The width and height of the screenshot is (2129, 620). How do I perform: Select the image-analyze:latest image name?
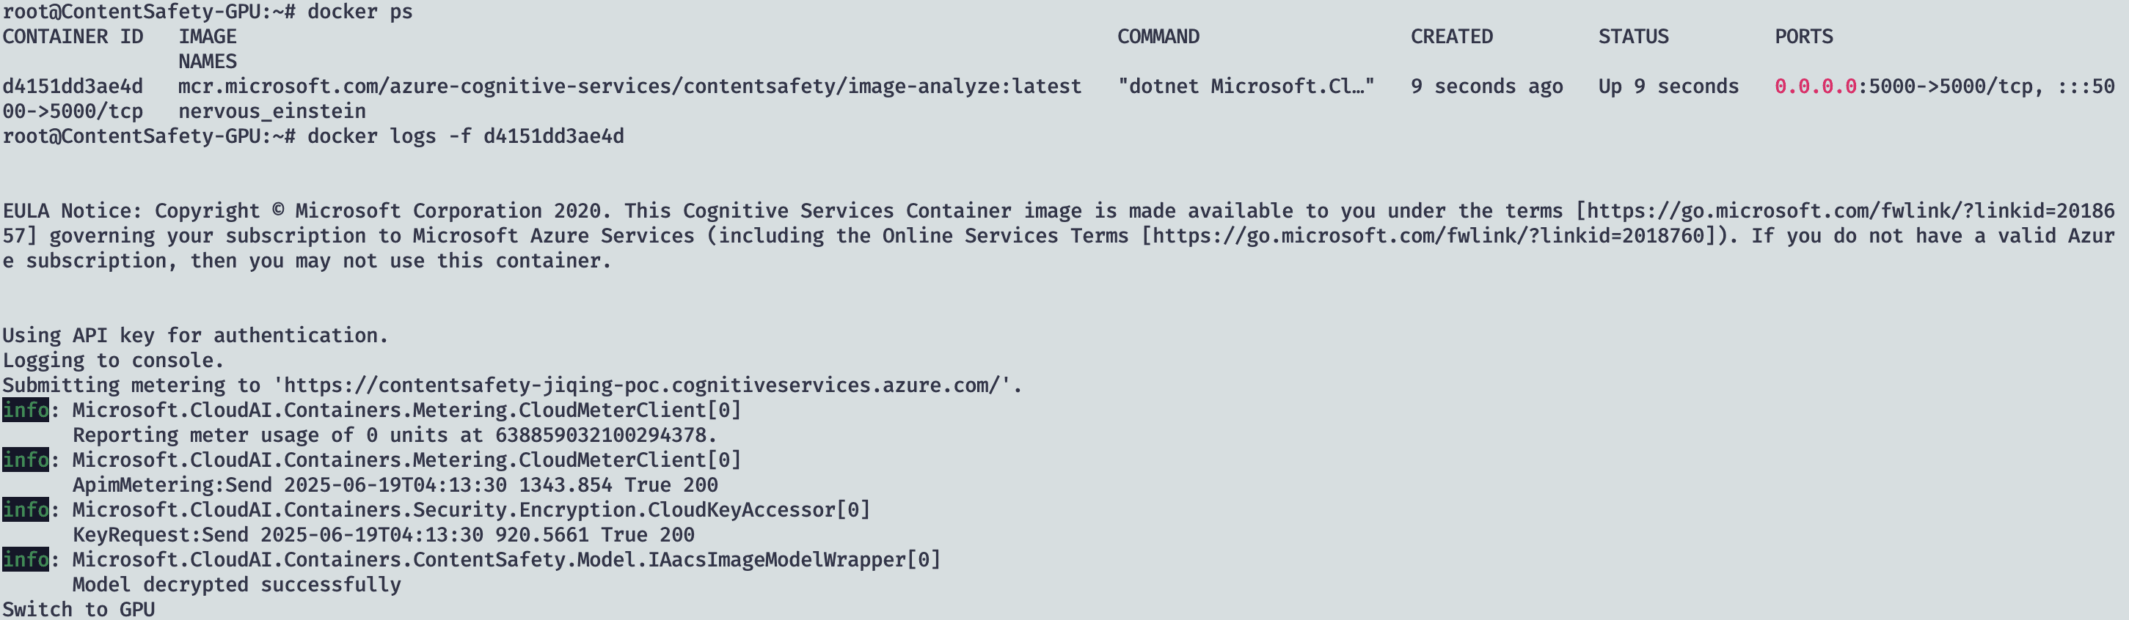pyautogui.click(x=629, y=86)
